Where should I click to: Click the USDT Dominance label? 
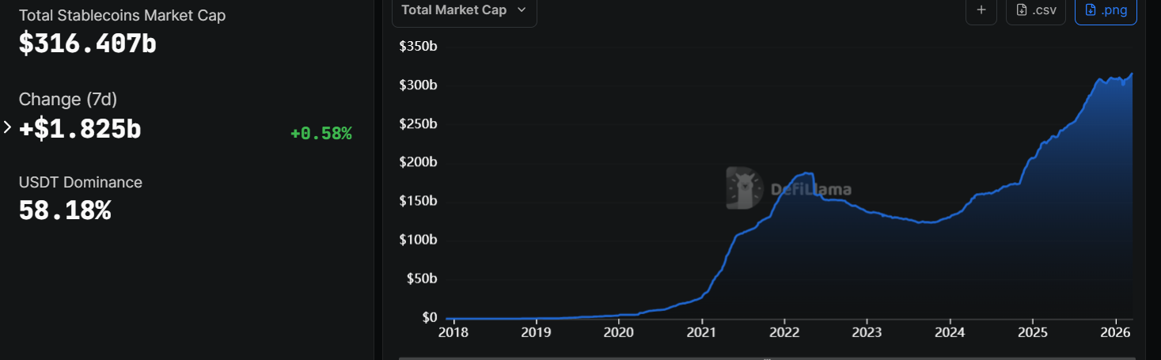(81, 182)
